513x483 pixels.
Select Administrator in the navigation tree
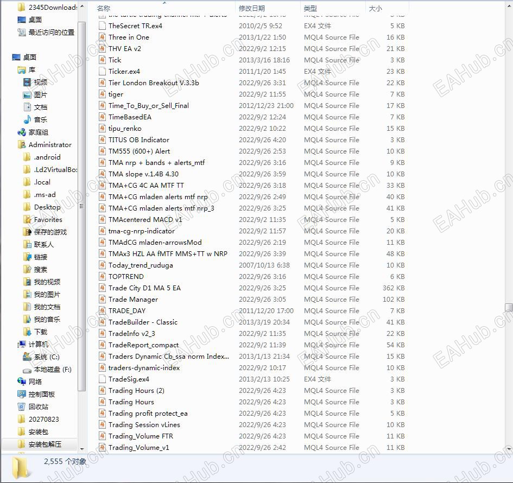[50, 144]
